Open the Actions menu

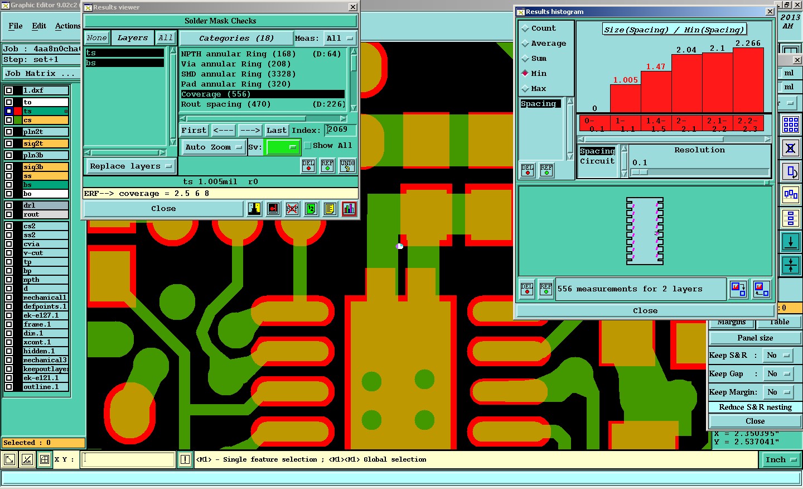point(67,26)
